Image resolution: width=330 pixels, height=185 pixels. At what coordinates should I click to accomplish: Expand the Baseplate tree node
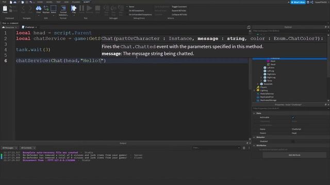pyautogui.click(x=258, y=84)
